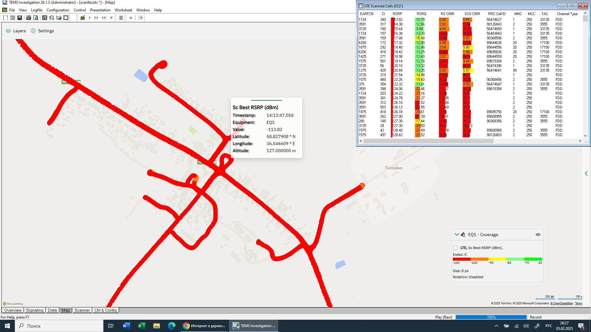591x332 pixels.
Task: Click the Поиск taskbar search box
Action: tap(59, 326)
